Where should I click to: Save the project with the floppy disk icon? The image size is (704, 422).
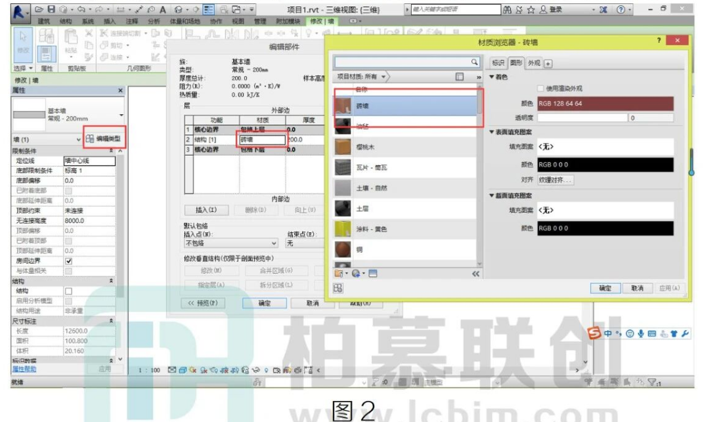(x=51, y=9)
